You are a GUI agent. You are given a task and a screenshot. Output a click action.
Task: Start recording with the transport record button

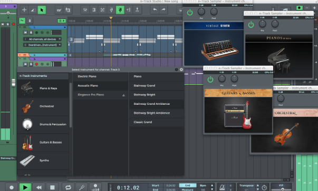pos(12,187)
